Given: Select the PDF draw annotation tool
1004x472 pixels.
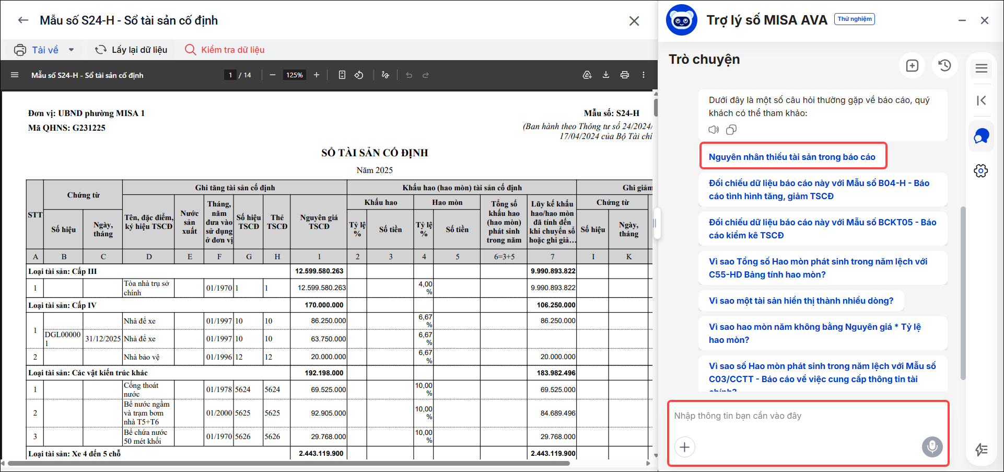Looking at the screenshot, I should point(386,75).
